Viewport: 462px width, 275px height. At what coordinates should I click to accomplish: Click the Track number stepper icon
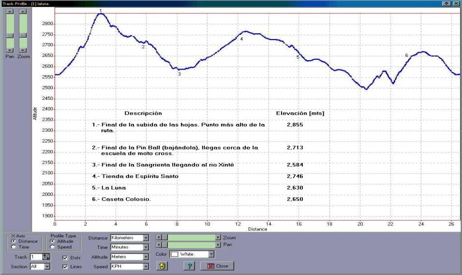point(46,257)
